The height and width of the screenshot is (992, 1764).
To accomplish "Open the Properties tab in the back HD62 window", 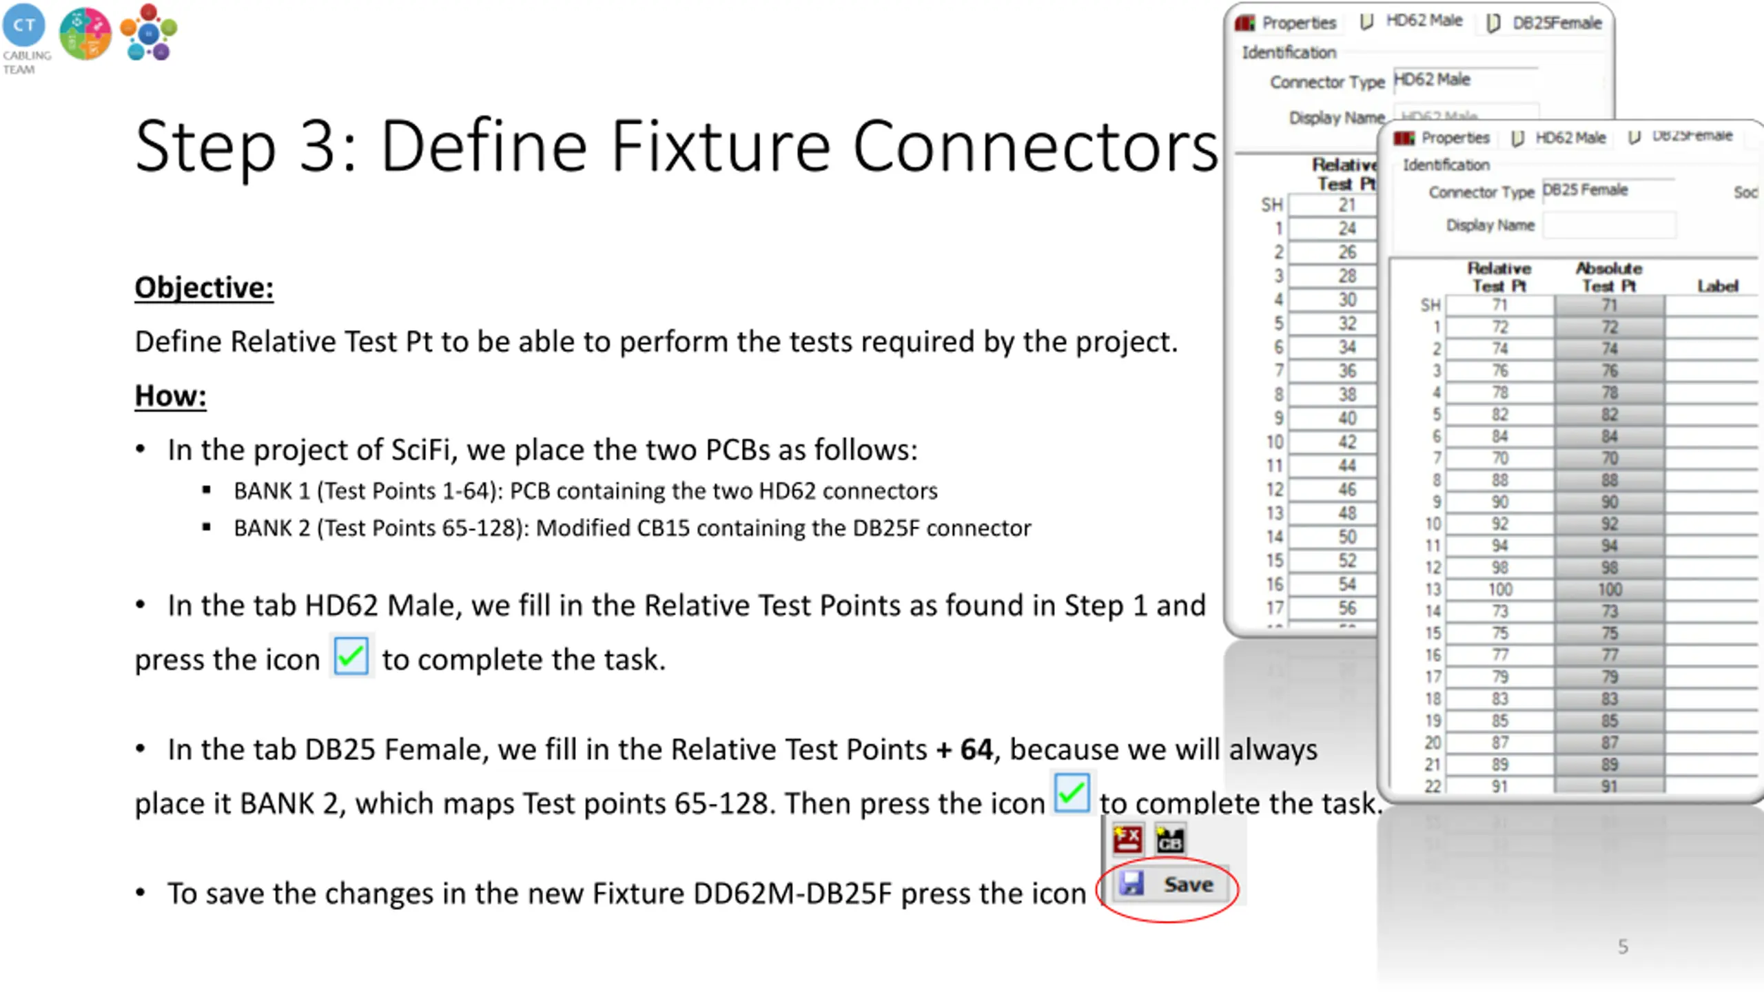I will [x=1286, y=23].
